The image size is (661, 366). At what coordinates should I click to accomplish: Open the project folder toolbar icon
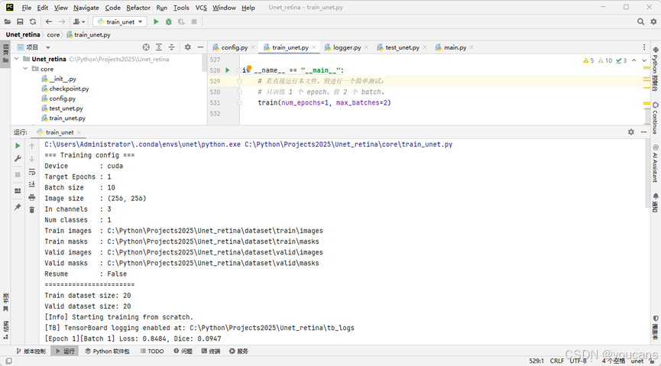pos(8,21)
